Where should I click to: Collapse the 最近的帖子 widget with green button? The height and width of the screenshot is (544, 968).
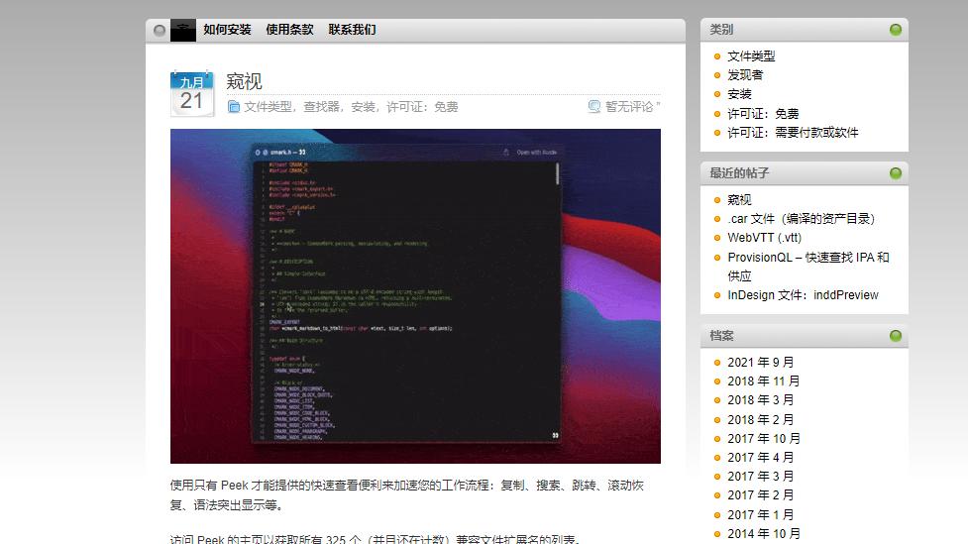pos(895,173)
